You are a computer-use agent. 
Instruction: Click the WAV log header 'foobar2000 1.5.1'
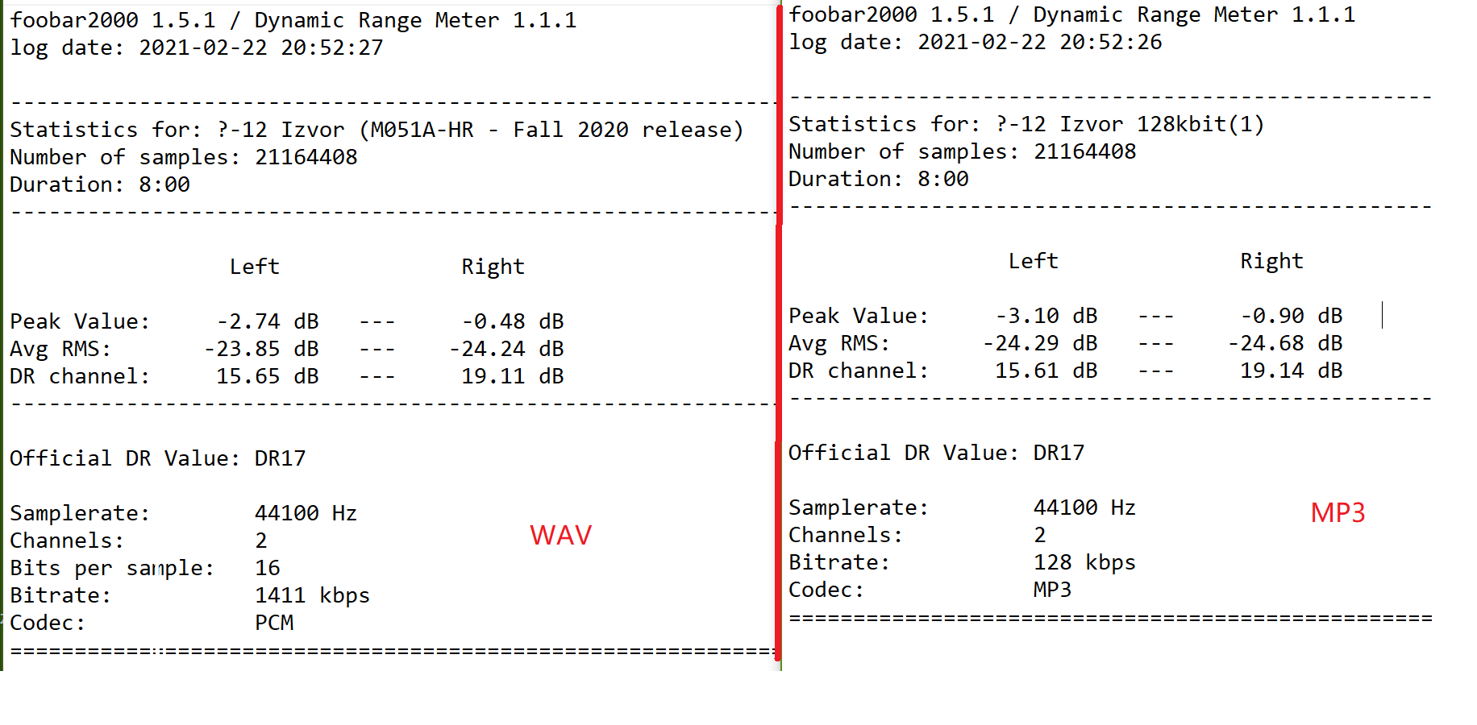pos(113,20)
